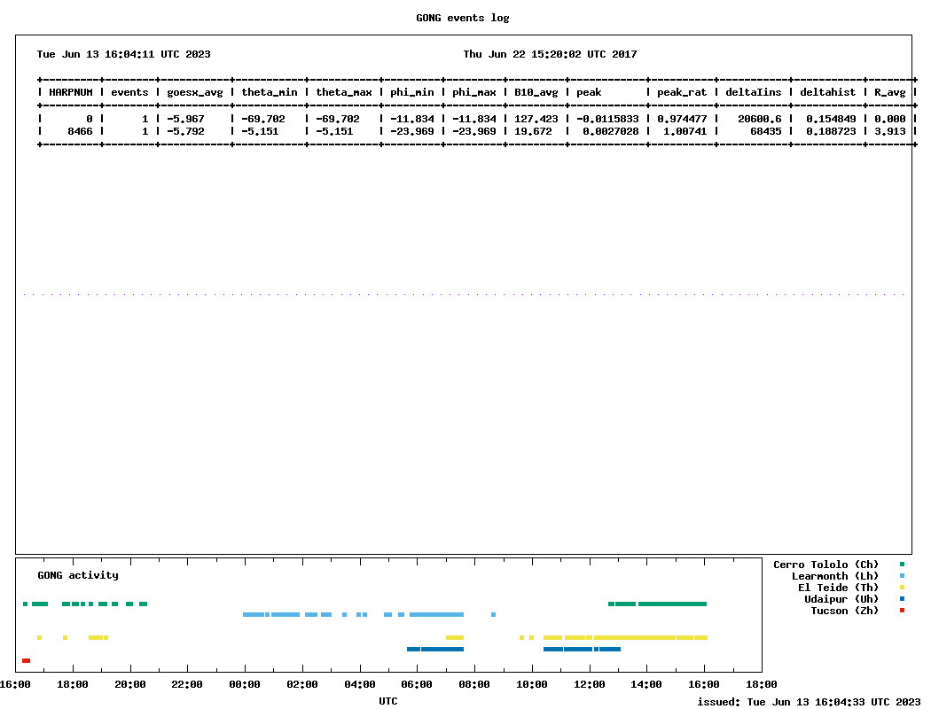
Task: Click goesx_avg value -5.792
Action: point(185,131)
